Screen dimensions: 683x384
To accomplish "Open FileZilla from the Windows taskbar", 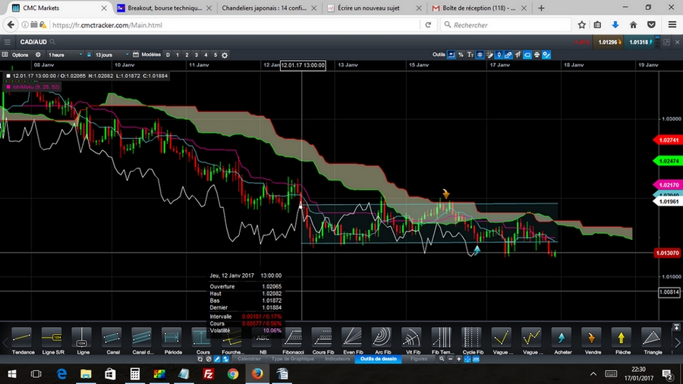I will [208, 373].
